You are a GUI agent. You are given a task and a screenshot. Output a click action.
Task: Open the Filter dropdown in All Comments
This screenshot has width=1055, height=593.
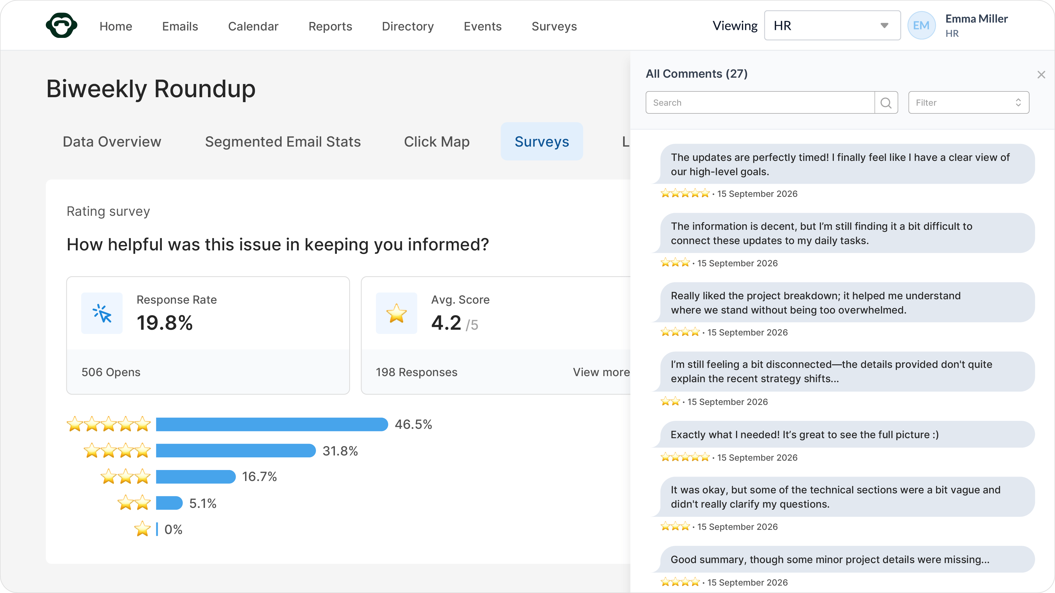point(968,102)
